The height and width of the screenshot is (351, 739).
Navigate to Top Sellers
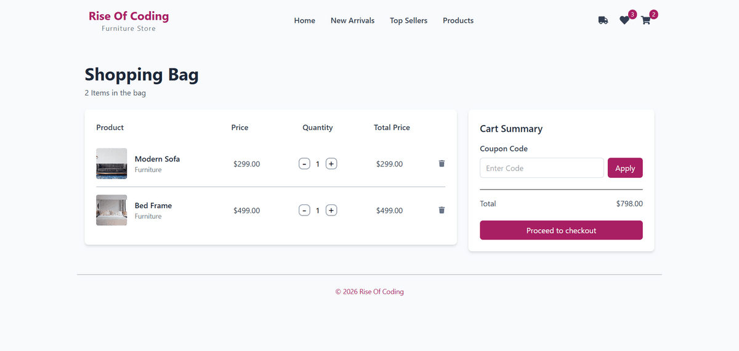tap(408, 20)
